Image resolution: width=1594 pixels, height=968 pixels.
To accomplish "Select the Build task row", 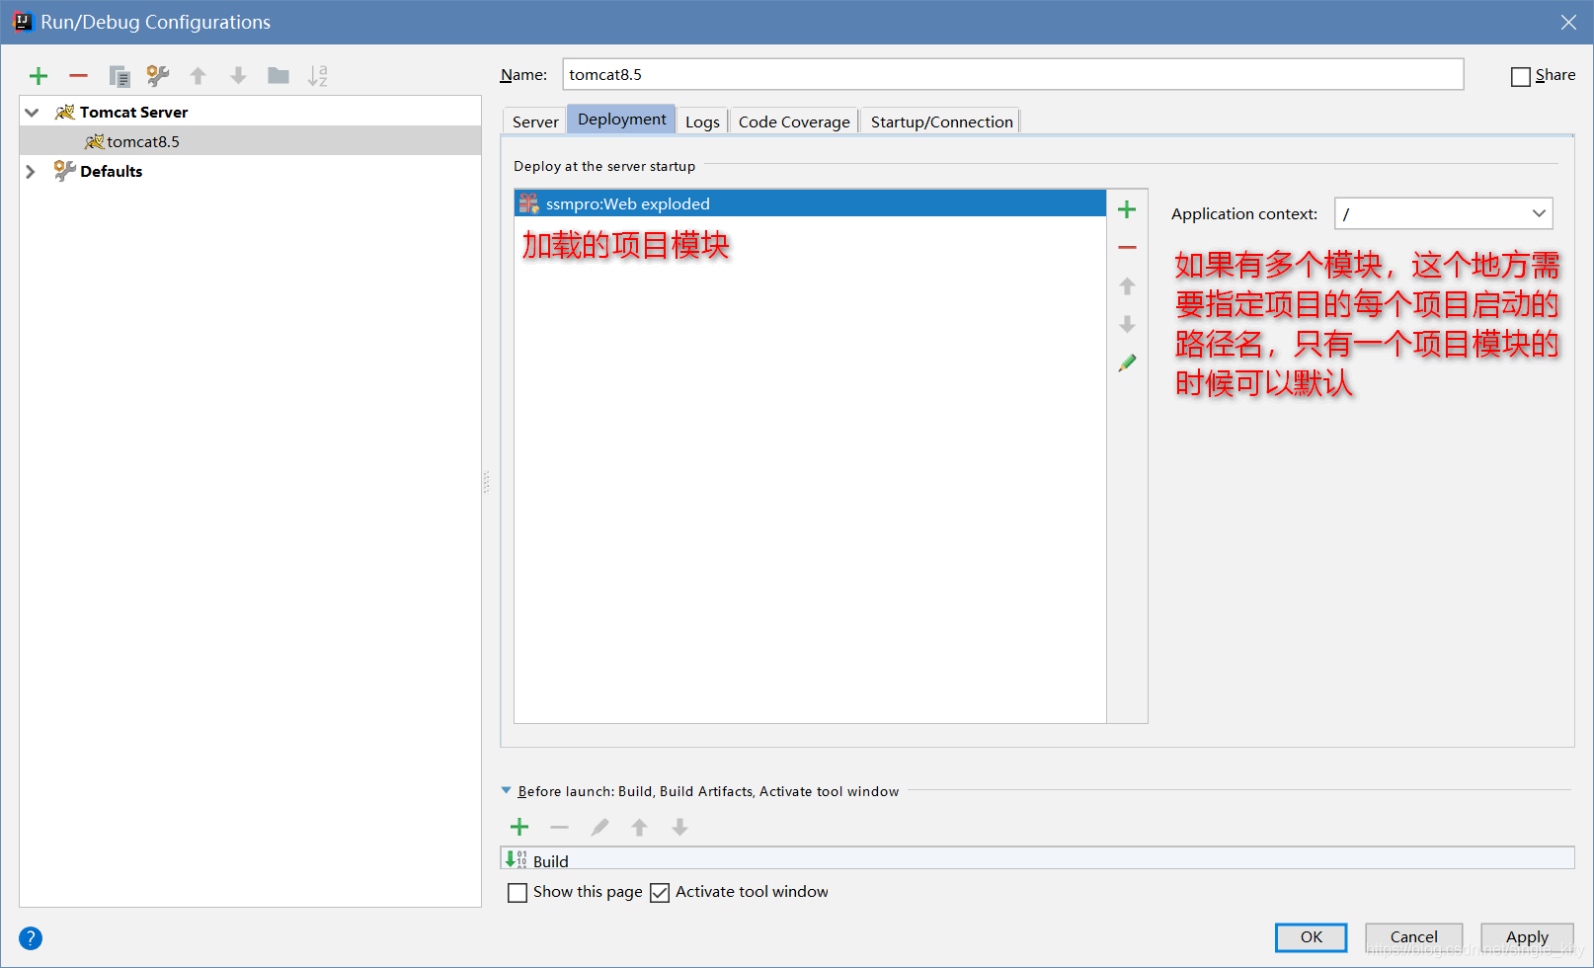I will coord(1037,858).
